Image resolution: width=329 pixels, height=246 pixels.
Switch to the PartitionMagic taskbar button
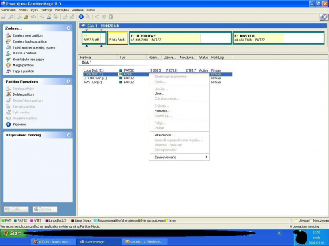pos(99,241)
